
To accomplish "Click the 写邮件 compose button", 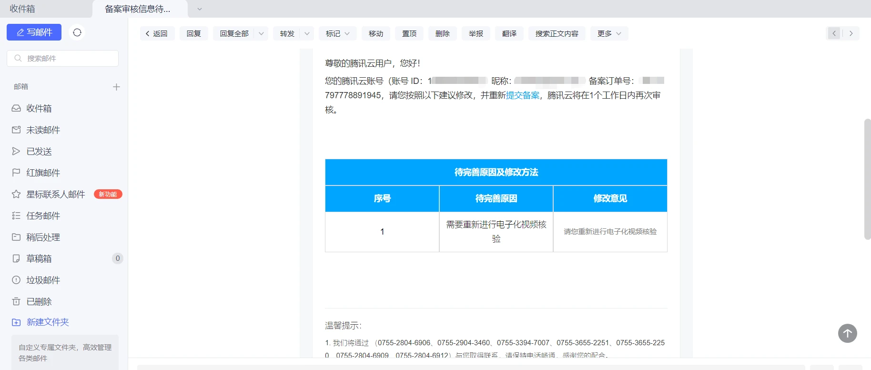I will pyautogui.click(x=34, y=32).
